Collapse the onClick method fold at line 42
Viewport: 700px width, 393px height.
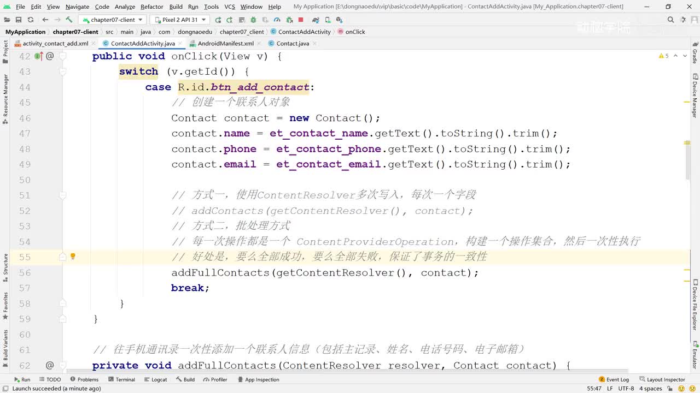coord(63,56)
